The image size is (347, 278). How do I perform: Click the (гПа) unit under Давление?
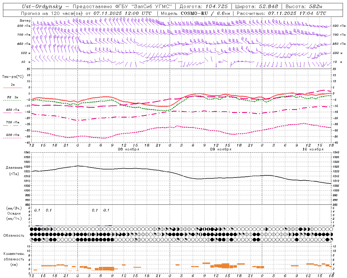click(x=14, y=174)
